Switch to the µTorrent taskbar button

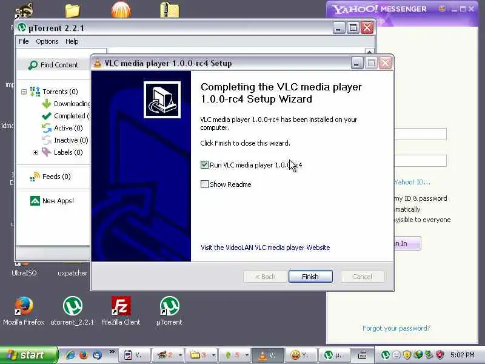point(335,356)
